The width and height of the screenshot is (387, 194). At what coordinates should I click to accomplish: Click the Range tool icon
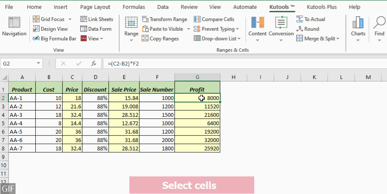tap(131, 23)
